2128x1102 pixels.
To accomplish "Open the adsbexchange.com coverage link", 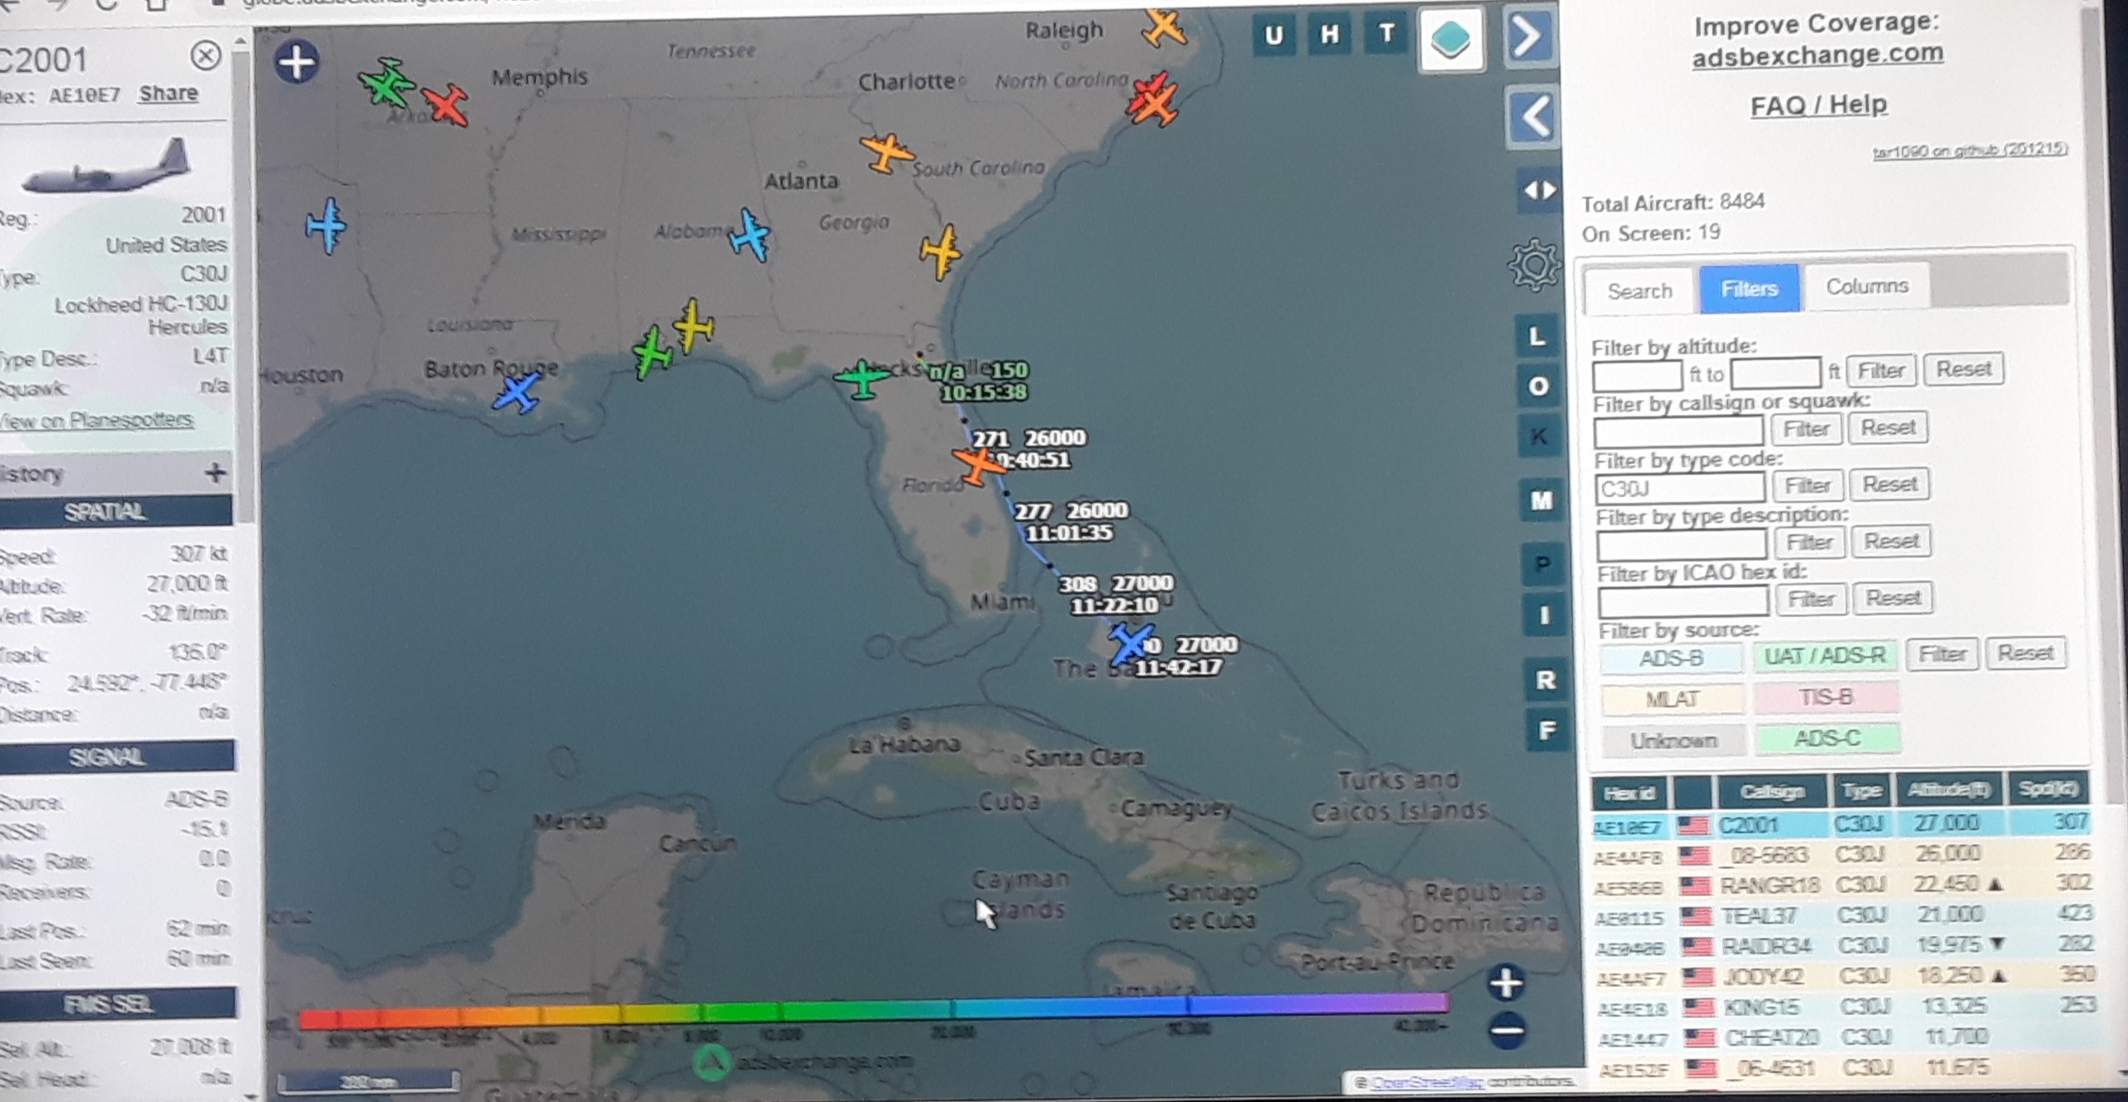I will [x=1817, y=55].
